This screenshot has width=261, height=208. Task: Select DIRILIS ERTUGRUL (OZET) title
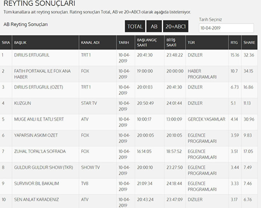click(x=39, y=87)
